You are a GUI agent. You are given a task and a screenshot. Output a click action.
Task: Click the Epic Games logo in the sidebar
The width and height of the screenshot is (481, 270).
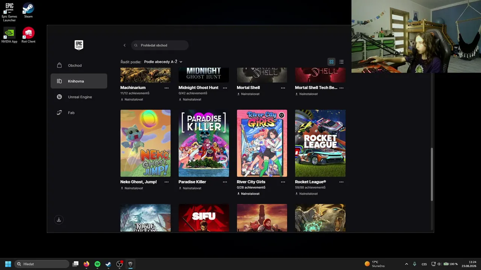79,45
